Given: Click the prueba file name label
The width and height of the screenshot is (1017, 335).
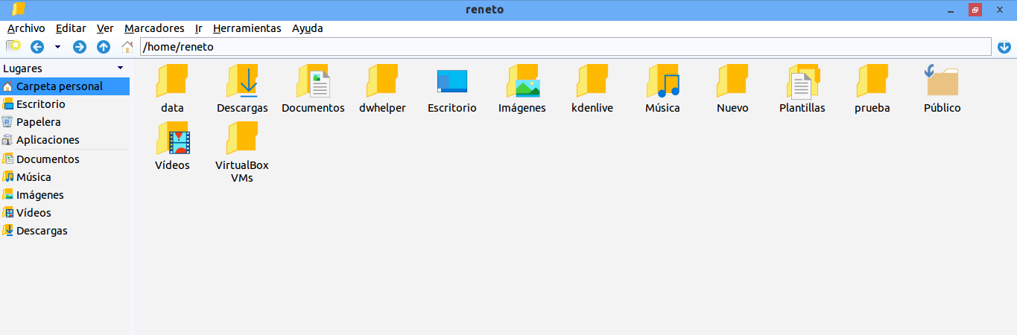Looking at the screenshot, I should click(x=872, y=108).
